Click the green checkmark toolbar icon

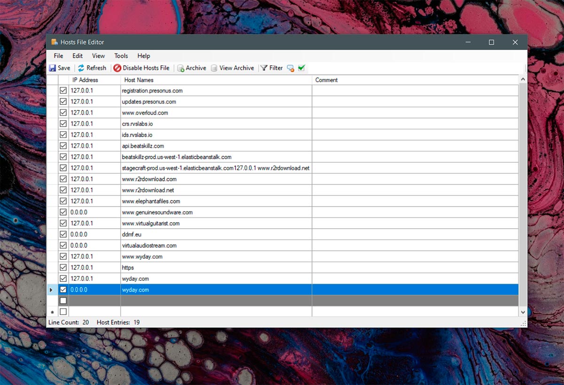(301, 68)
